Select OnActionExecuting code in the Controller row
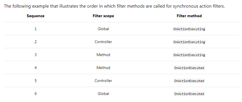Viewport: 242px width, 102px height. (x=189, y=42)
